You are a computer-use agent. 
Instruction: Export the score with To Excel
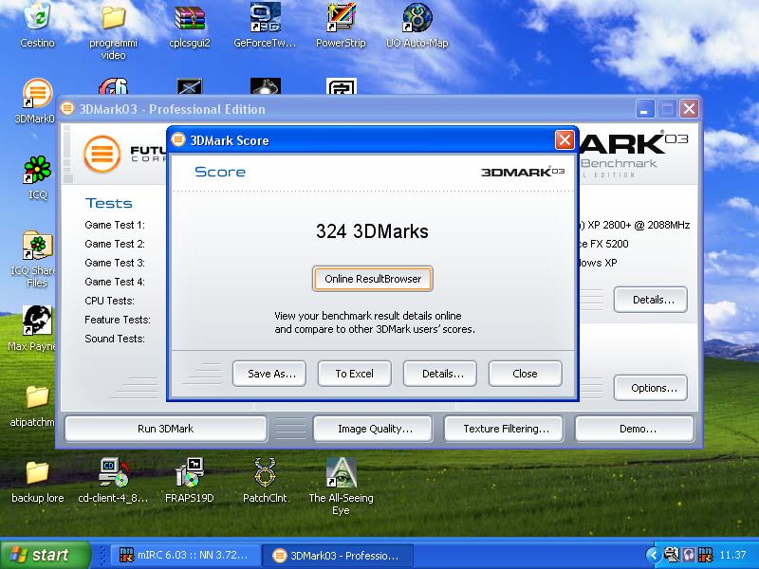[x=354, y=374]
